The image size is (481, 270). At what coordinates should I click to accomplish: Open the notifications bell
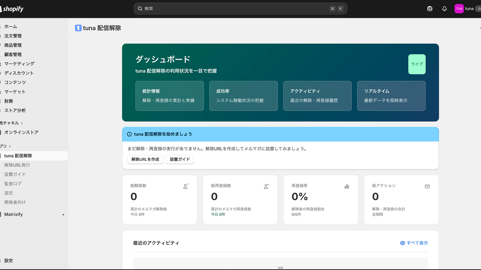click(x=444, y=9)
